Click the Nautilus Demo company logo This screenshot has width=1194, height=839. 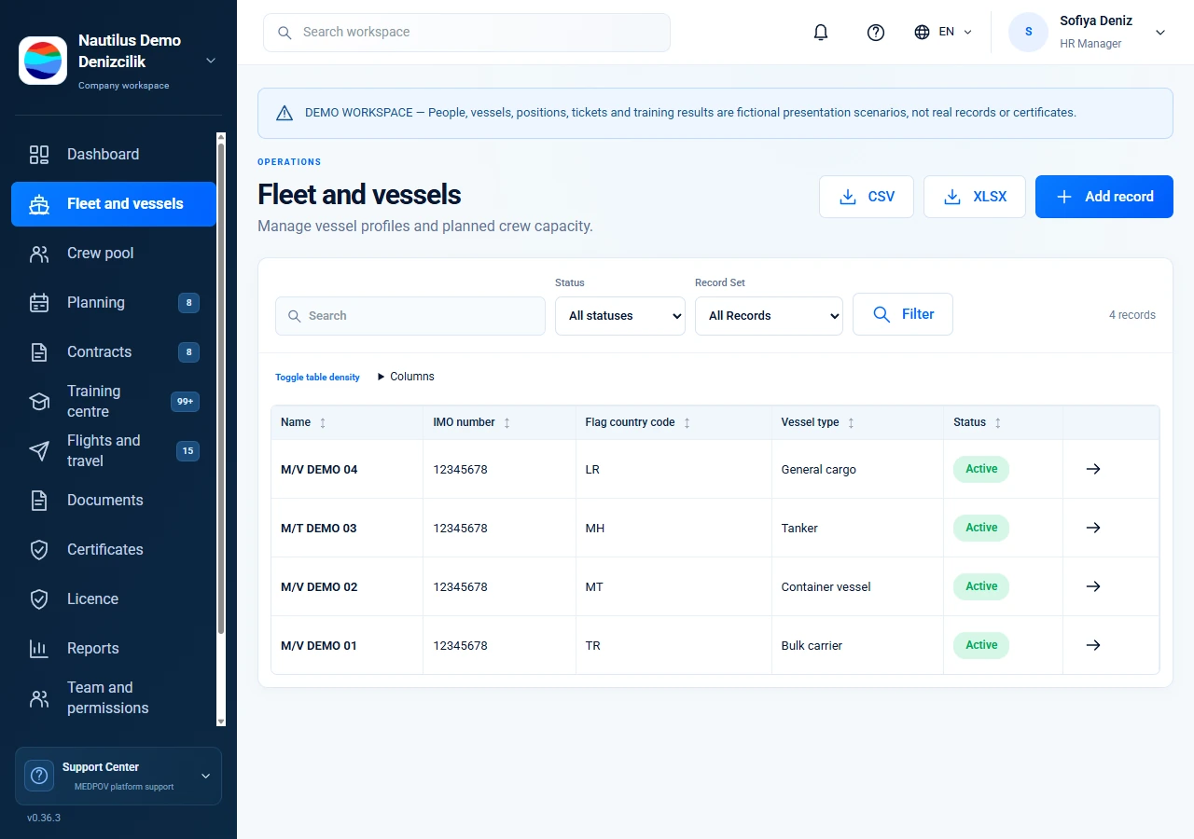(43, 61)
